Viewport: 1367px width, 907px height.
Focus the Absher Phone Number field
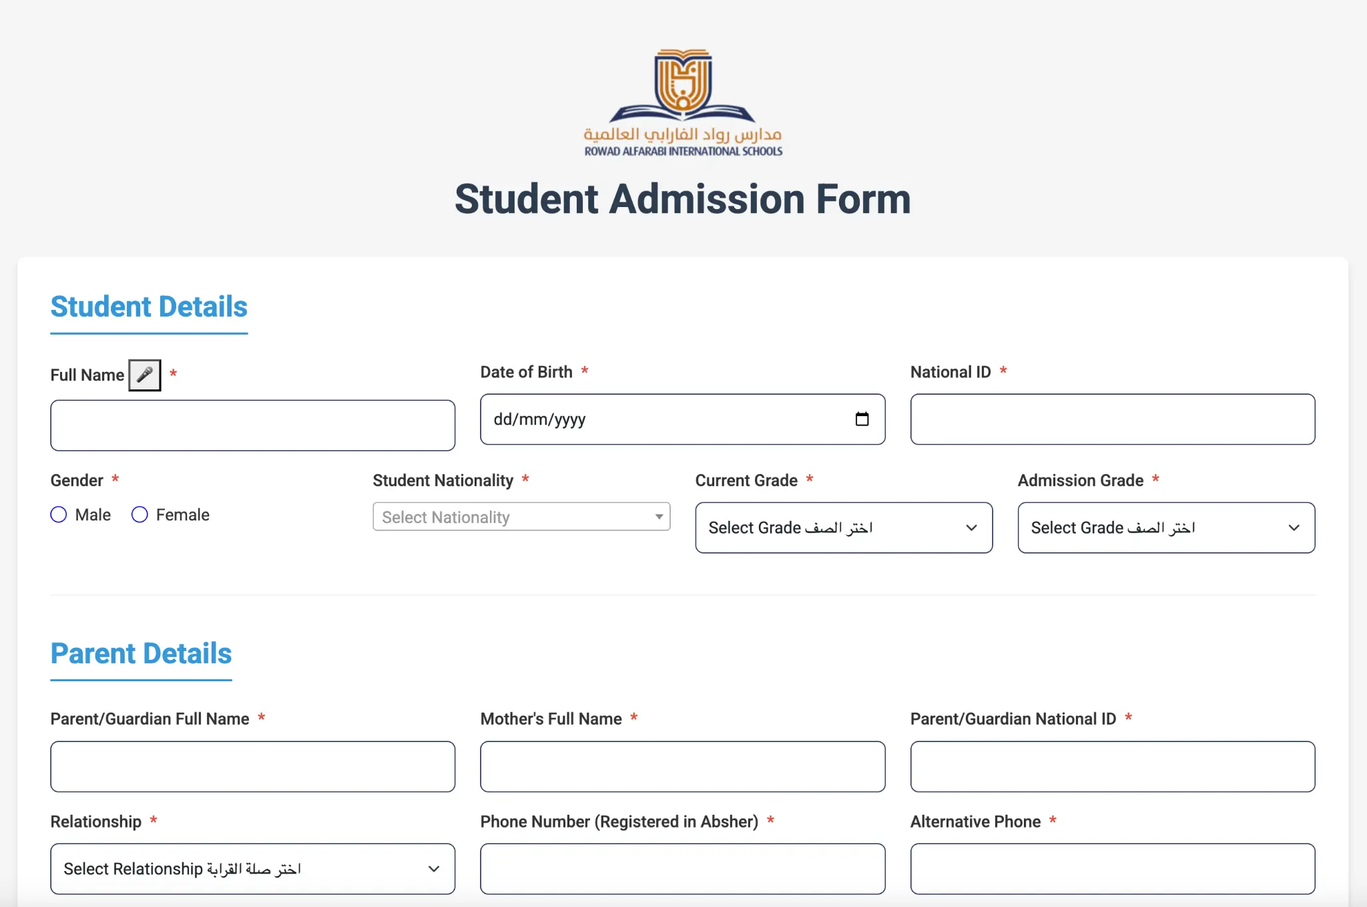coord(682,868)
